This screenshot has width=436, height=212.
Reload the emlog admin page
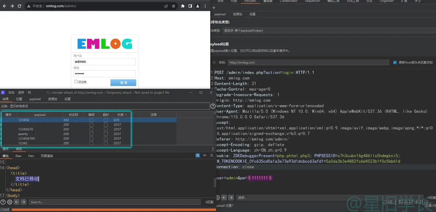coord(20,6)
